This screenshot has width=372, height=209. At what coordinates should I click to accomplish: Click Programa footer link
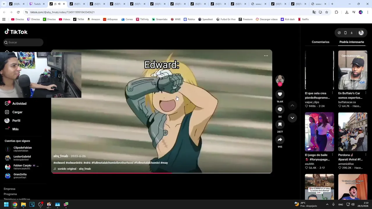(x=10, y=194)
